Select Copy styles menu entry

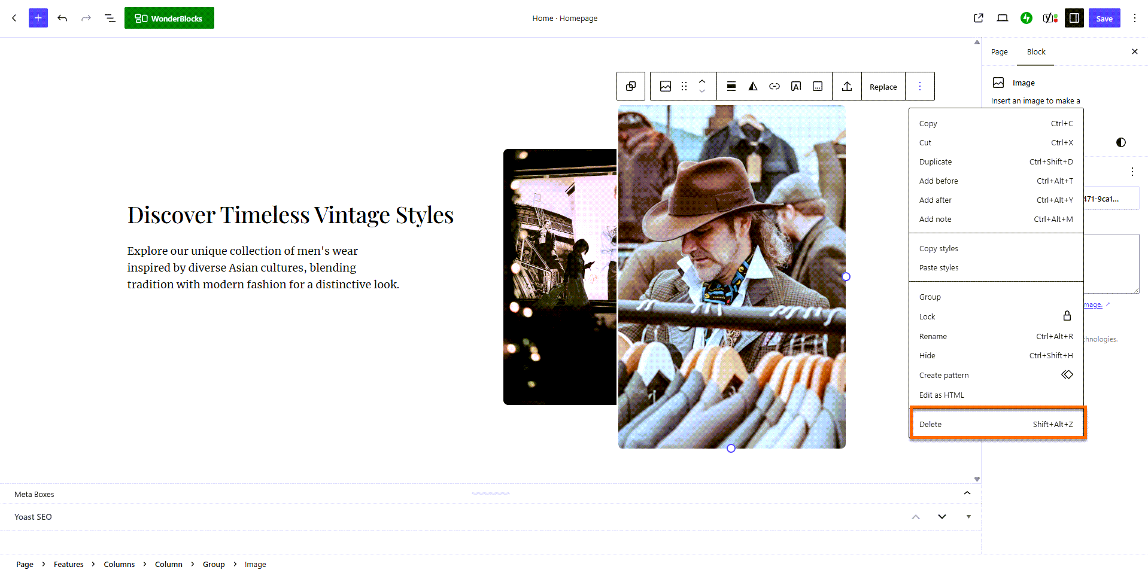point(996,248)
